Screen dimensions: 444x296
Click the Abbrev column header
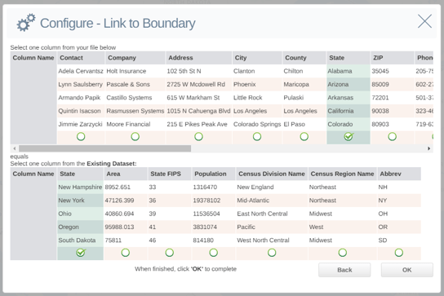(399, 174)
